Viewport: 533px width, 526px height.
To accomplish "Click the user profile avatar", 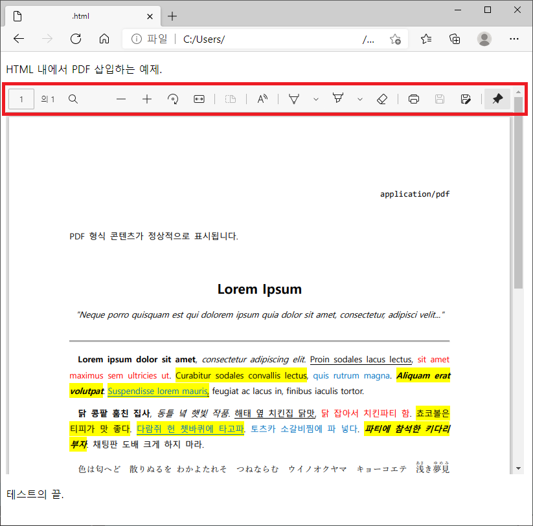I will click(484, 39).
